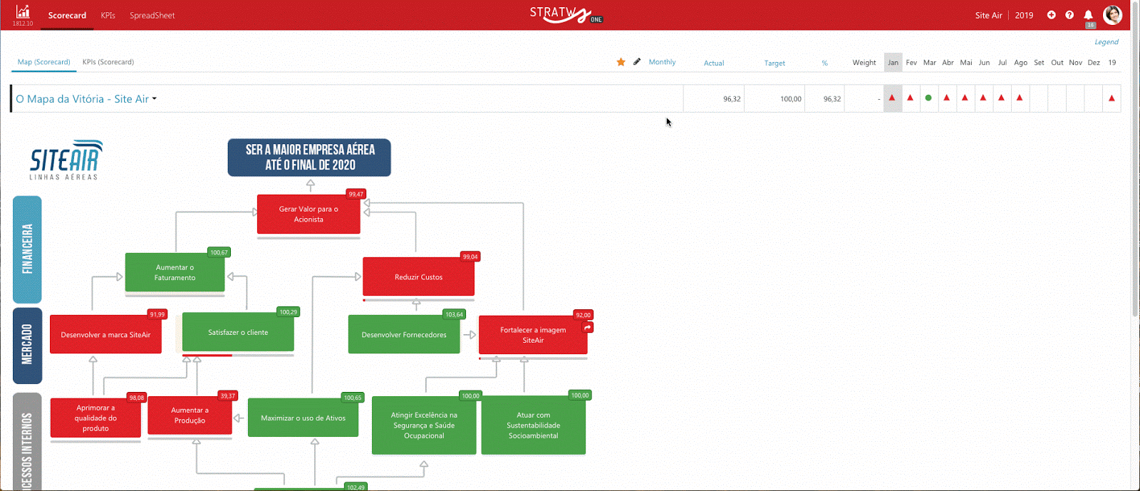Click the Jun red triangle indicator
Screen dimensions: 1140x491
coord(983,98)
